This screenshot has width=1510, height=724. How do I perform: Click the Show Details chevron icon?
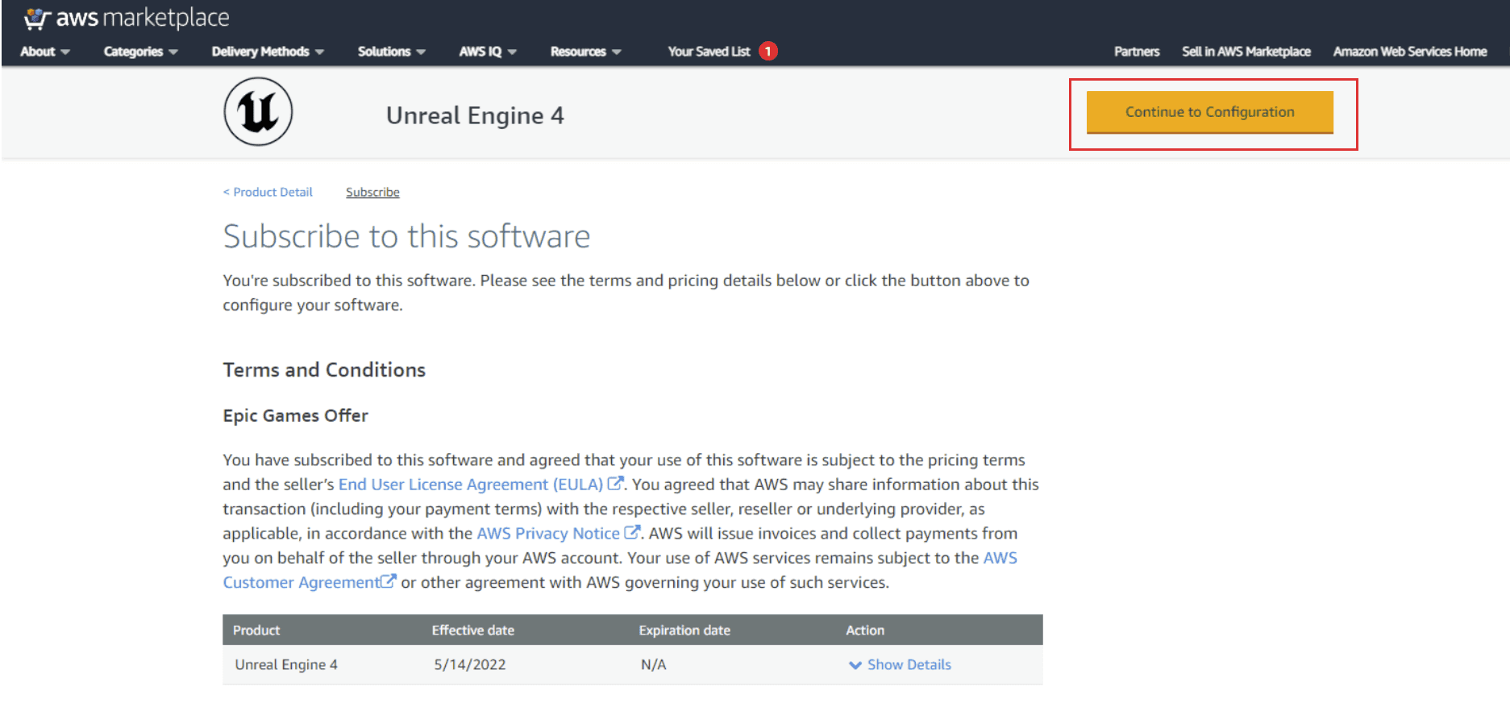tap(855, 665)
